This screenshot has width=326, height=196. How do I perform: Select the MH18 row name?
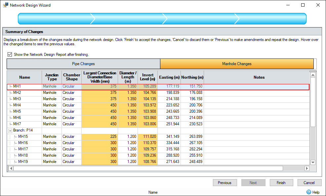coord(23,155)
